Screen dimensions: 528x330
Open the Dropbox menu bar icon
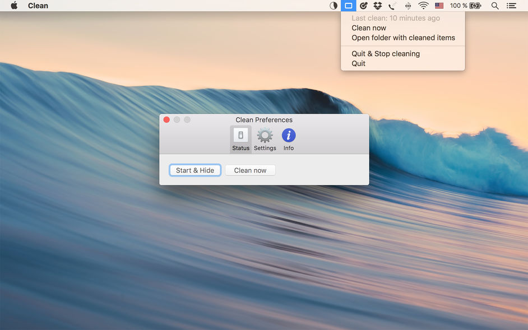[x=378, y=6]
